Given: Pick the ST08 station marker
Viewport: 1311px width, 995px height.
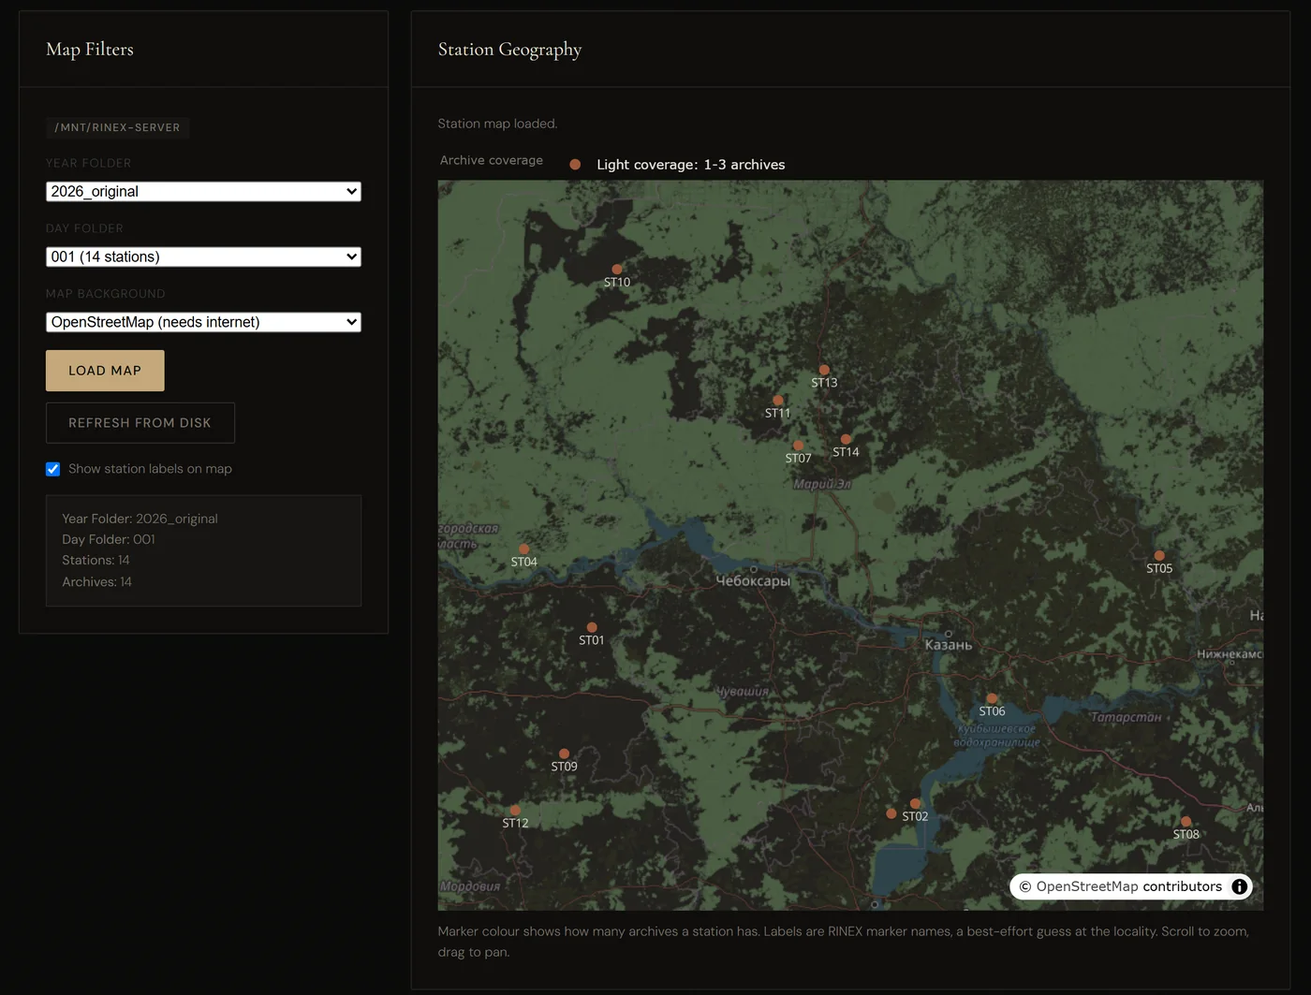Looking at the screenshot, I should (1186, 822).
